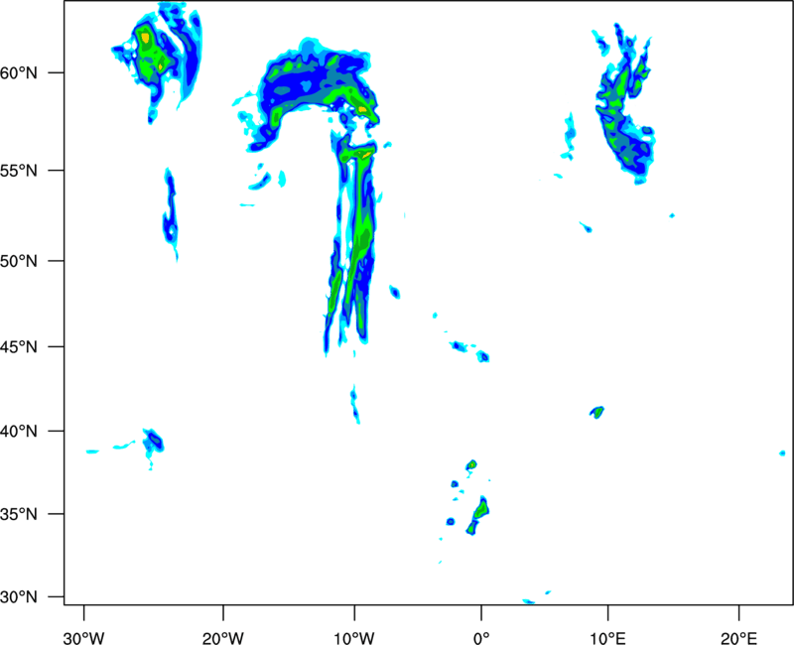Select the 35°N label on the vertical axis
This screenshot has width=794, height=645.
coord(19,514)
